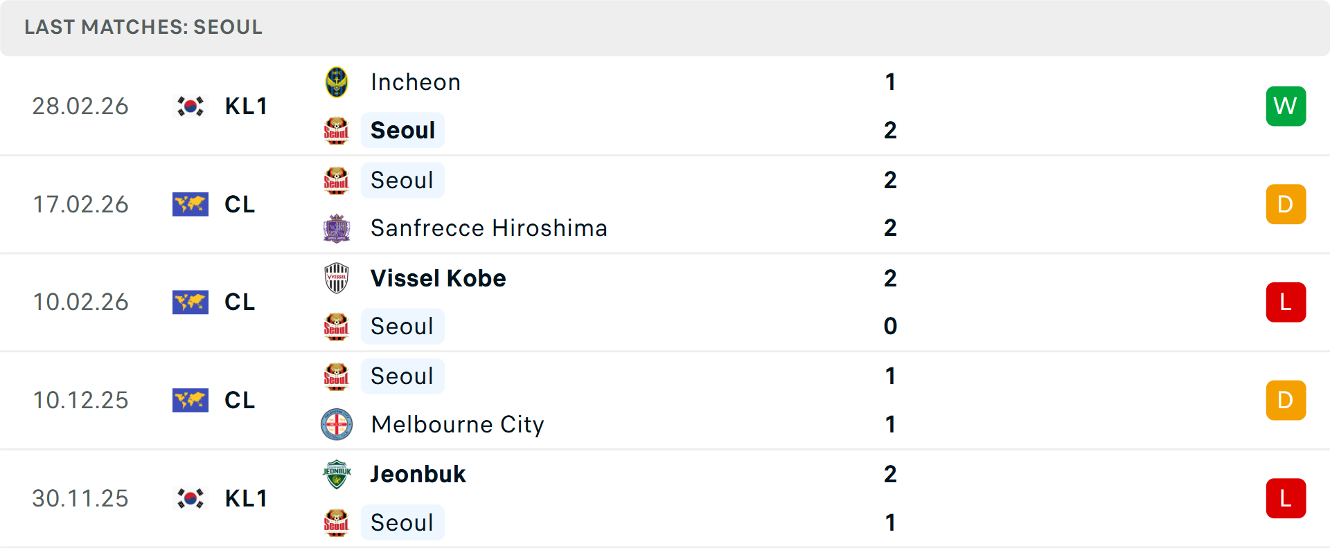Select the CL label on 10.12.25 row

[239, 400]
